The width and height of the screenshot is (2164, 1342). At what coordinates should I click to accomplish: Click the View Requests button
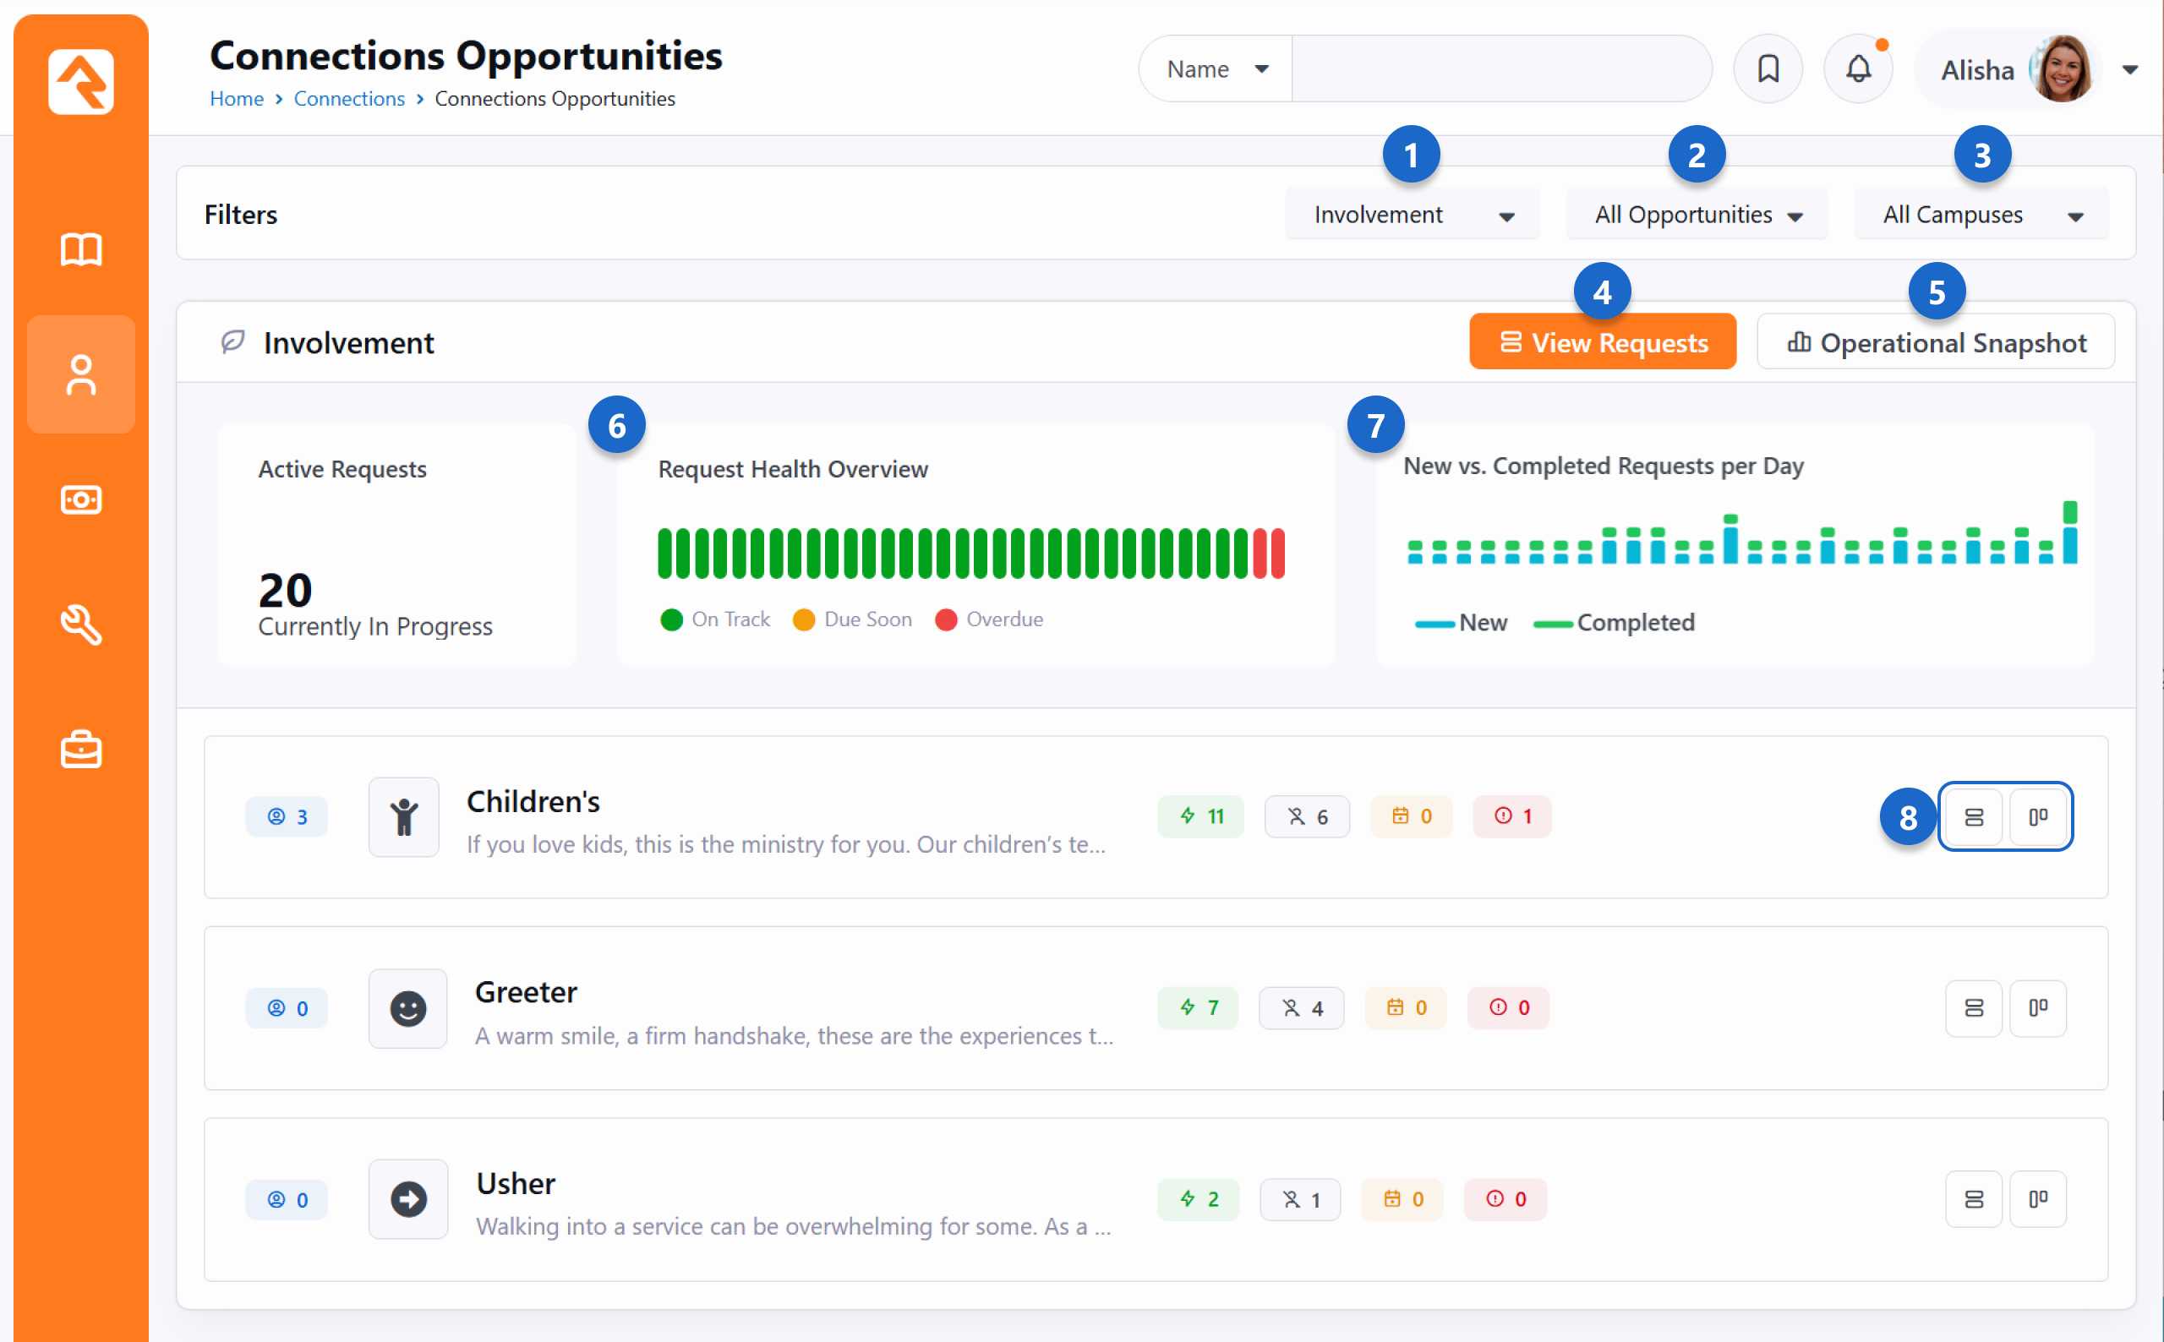coord(1602,342)
